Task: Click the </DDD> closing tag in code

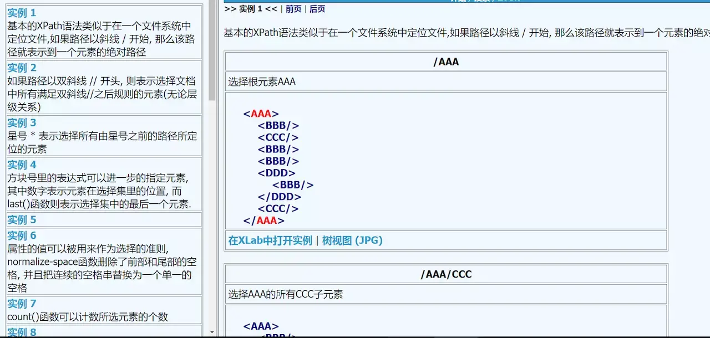Action: click(280, 197)
